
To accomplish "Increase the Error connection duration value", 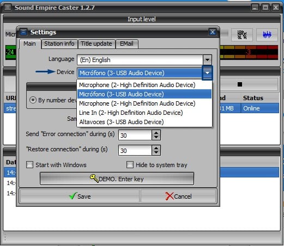I will [x=156, y=133].
